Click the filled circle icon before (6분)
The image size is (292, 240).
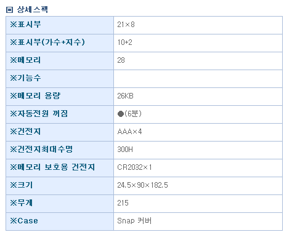click(121, 114)
